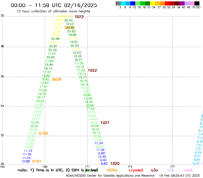
Task: Click the wave height value 14.56
Action: click(39, 105)
